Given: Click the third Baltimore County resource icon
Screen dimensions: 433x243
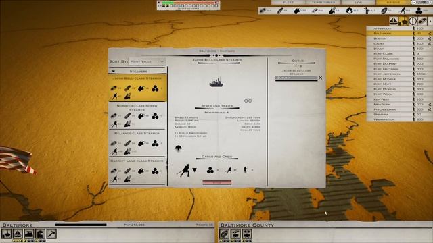Looking at the screenshot, I should tap(246, 234).
